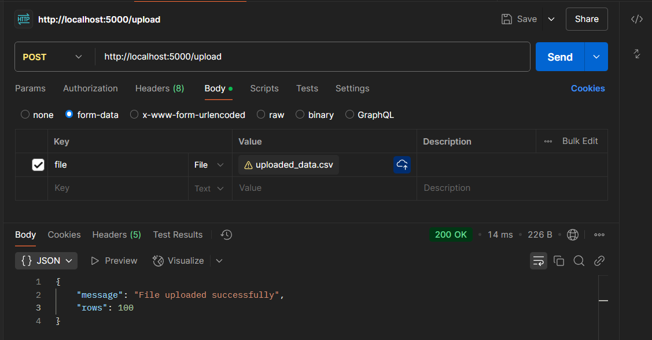This screenshot has width=652, height=340.
Task: Expand the Visualize options chevron
Action: click(x=219, y=261)
